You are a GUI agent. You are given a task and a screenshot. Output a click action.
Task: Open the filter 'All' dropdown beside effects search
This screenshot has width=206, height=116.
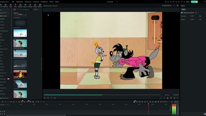pos(35,9)
